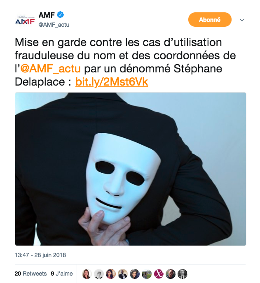Open the bit.ly/2Mst6Vk link

tap(112, 82)
